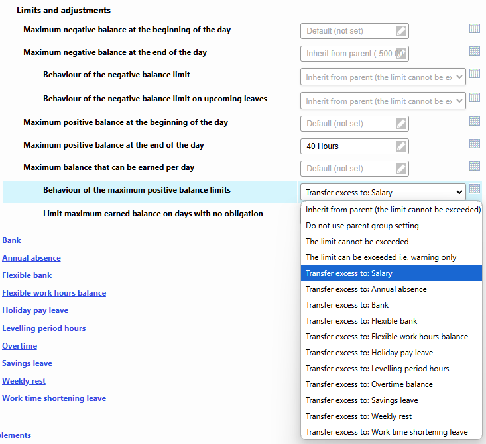The width and height of the screenshot is (486, 444).
Task: Click calendar icon for negative balance limit on upcoming leaves
Action: click(475, 97)
